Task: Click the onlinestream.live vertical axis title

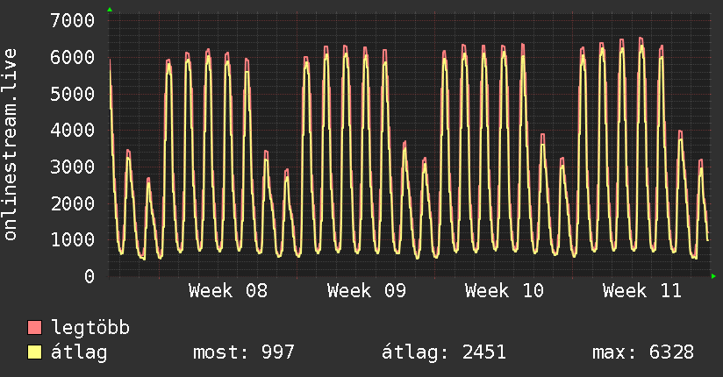Action: [x=11, y=145]
